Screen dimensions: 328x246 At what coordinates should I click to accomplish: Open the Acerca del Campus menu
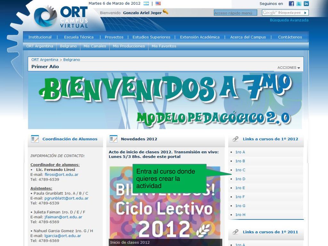tap(248, 37)
